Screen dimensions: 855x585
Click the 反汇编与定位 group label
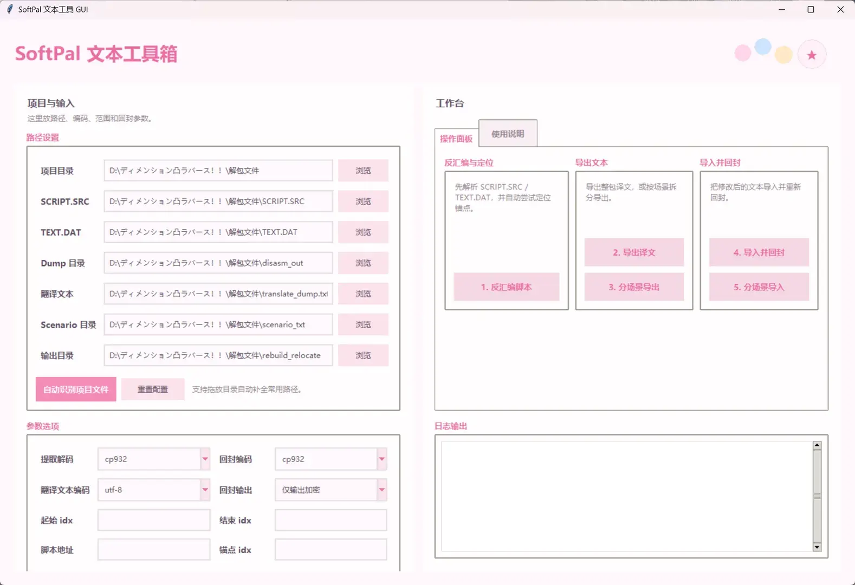click(469, 162)
